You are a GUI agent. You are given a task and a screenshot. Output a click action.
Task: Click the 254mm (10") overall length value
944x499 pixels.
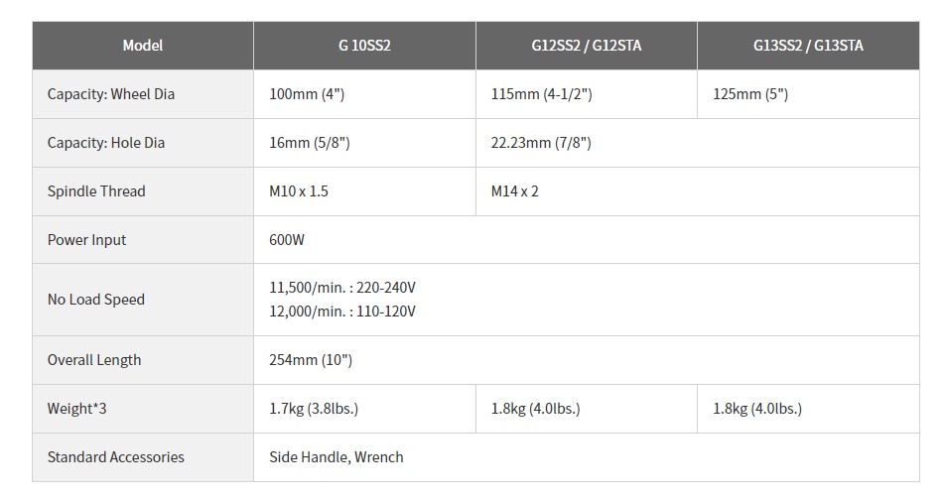tap(311, 360)
